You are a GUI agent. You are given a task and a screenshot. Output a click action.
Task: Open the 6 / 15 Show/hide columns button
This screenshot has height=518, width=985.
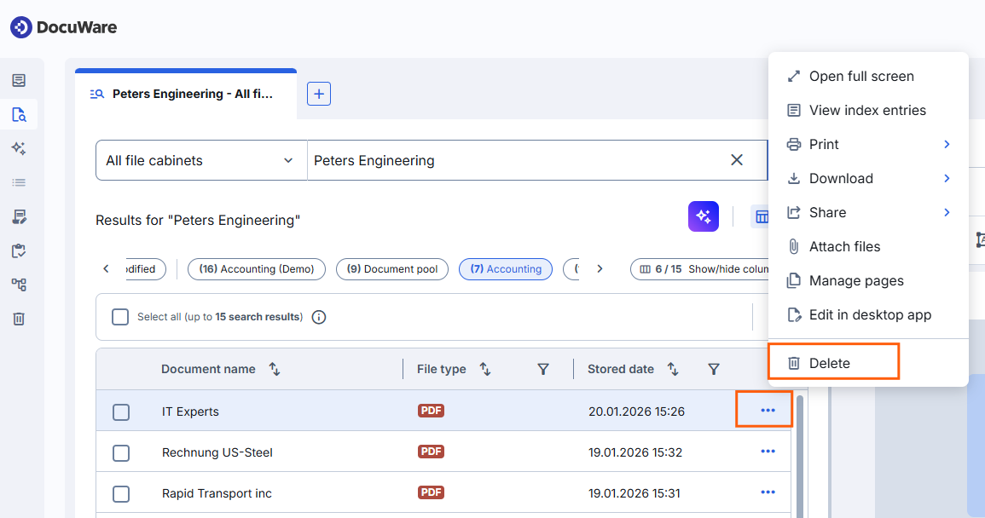[x=700, y=268]
